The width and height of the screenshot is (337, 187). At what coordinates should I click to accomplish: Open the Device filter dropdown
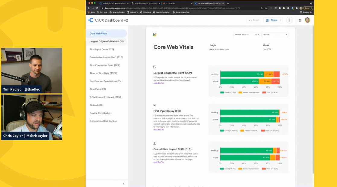coord(275,35)
